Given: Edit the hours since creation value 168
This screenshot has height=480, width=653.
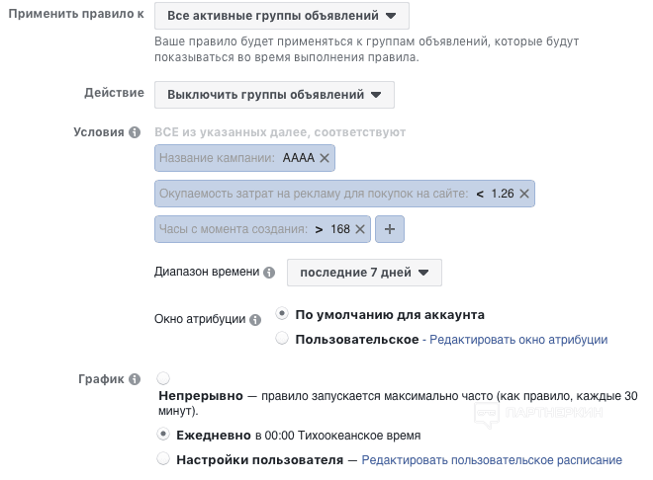Looking at the screenshot, I should tap(340, 229).
